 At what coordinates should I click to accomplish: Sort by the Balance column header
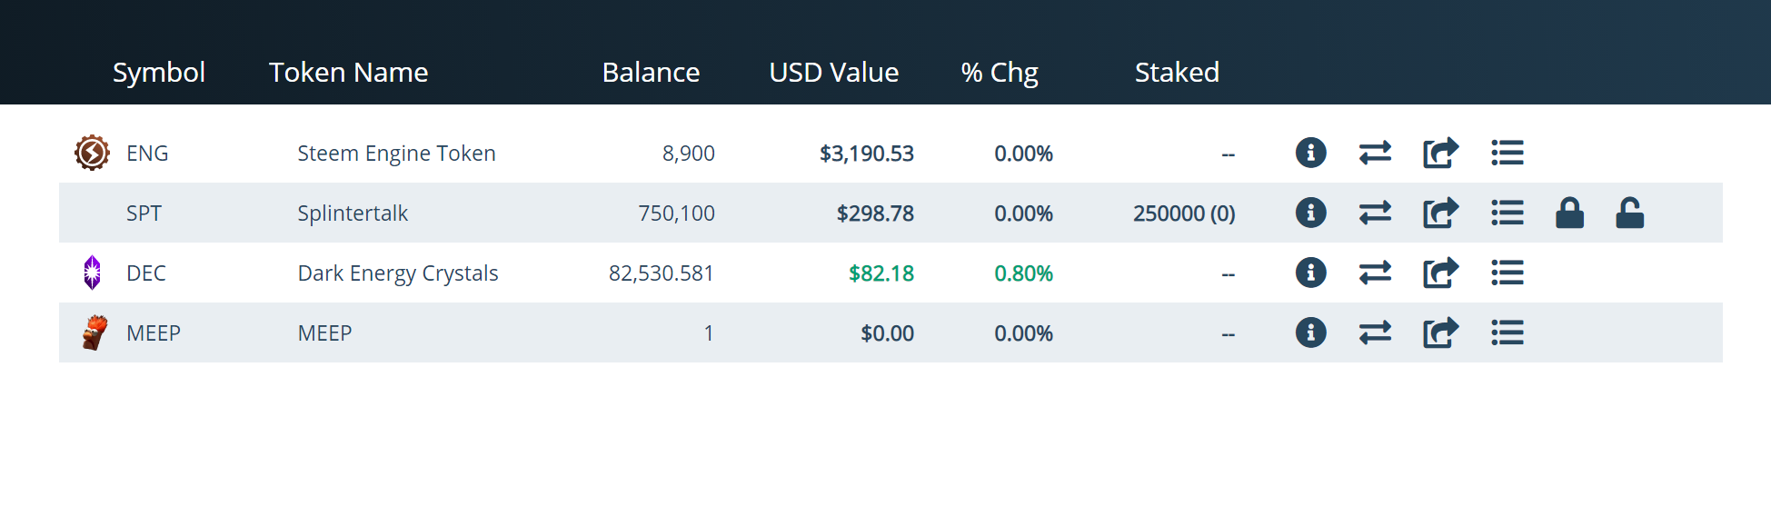pos(651,73)
